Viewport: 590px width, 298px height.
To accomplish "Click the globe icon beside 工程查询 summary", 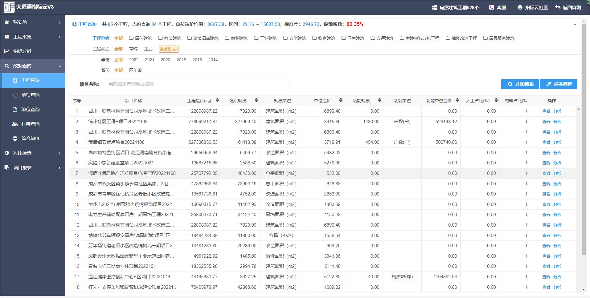I will pyautogui.click(x=75, y=24).
